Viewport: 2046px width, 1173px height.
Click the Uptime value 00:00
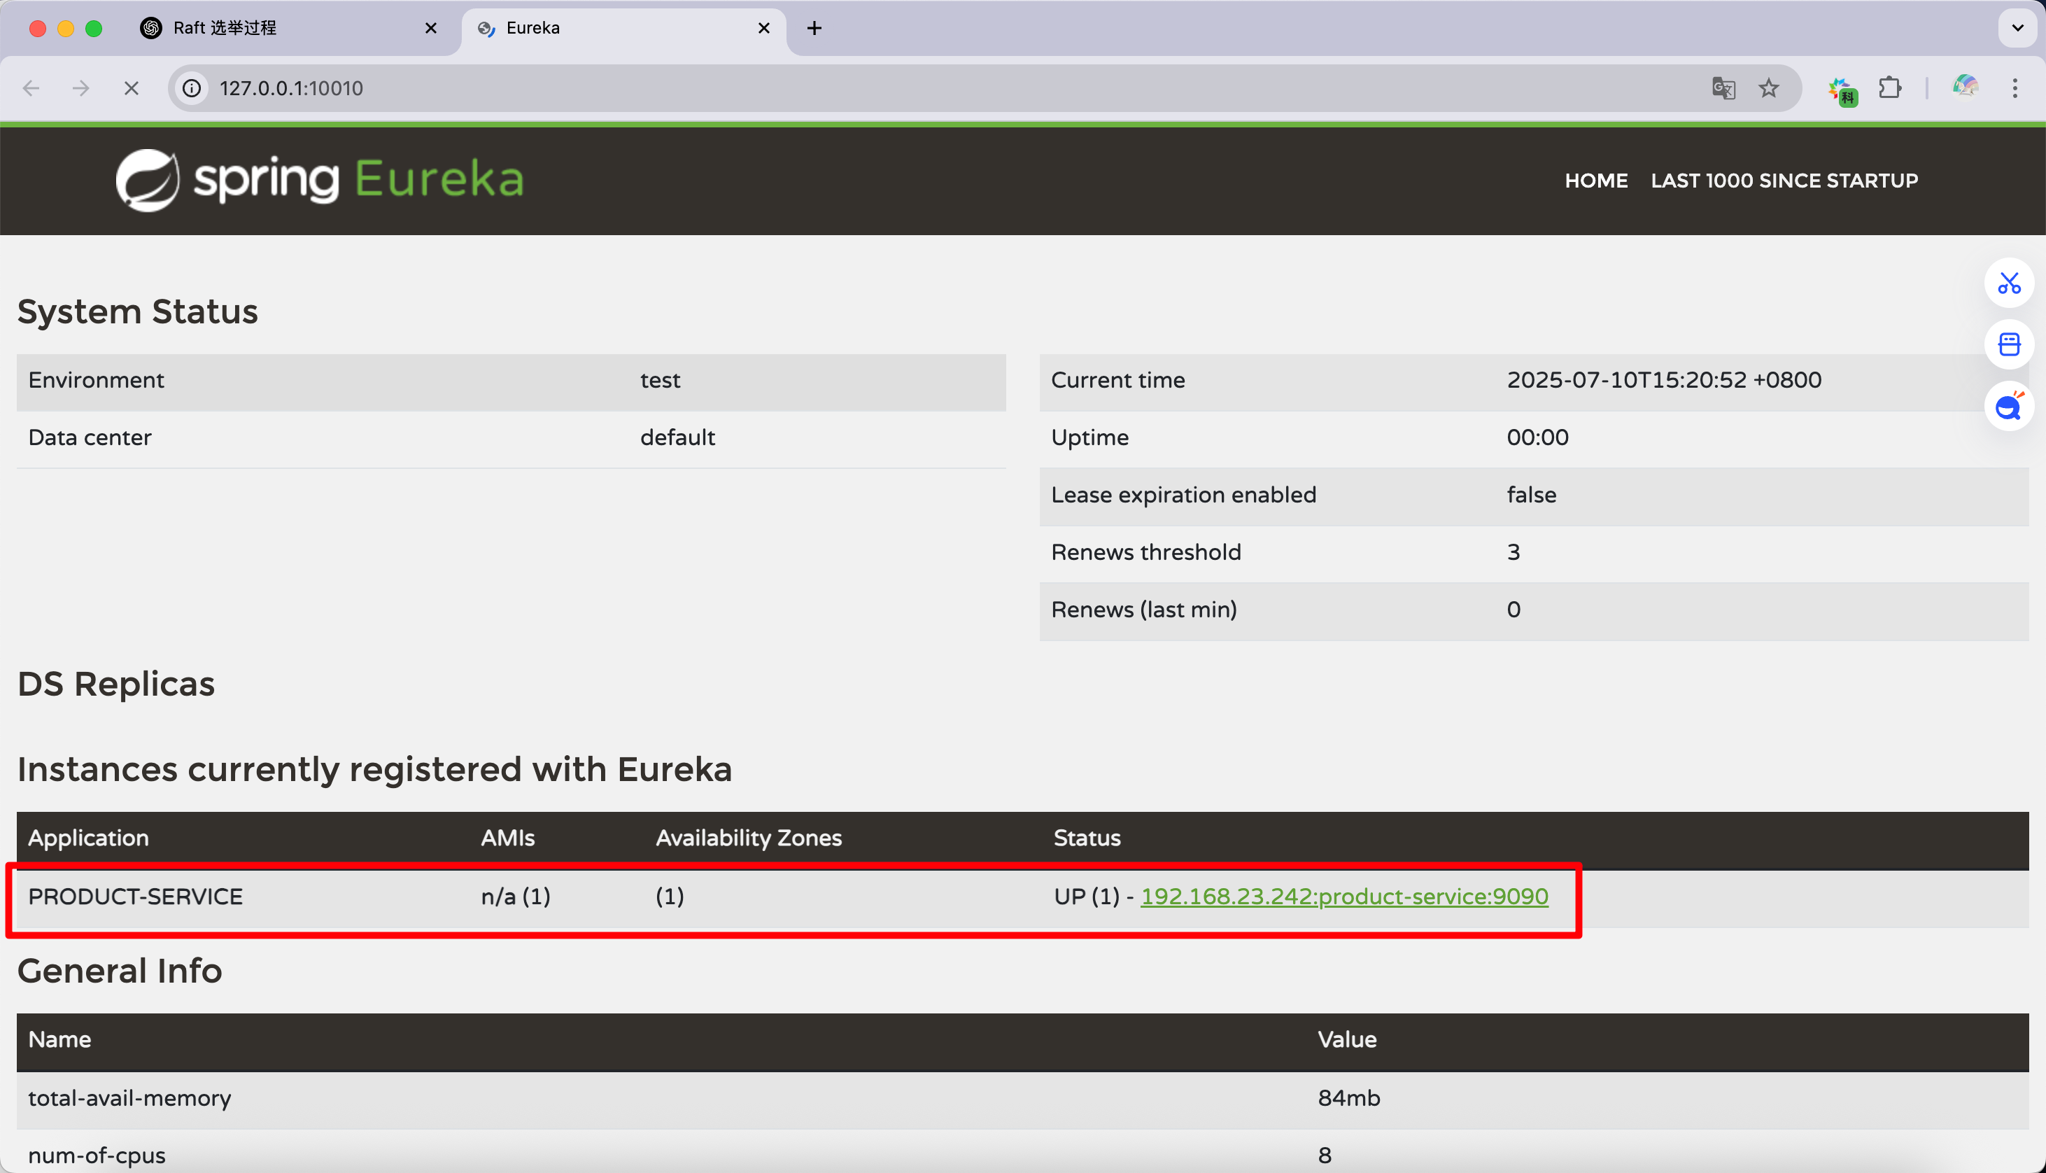click(1537, 437)
